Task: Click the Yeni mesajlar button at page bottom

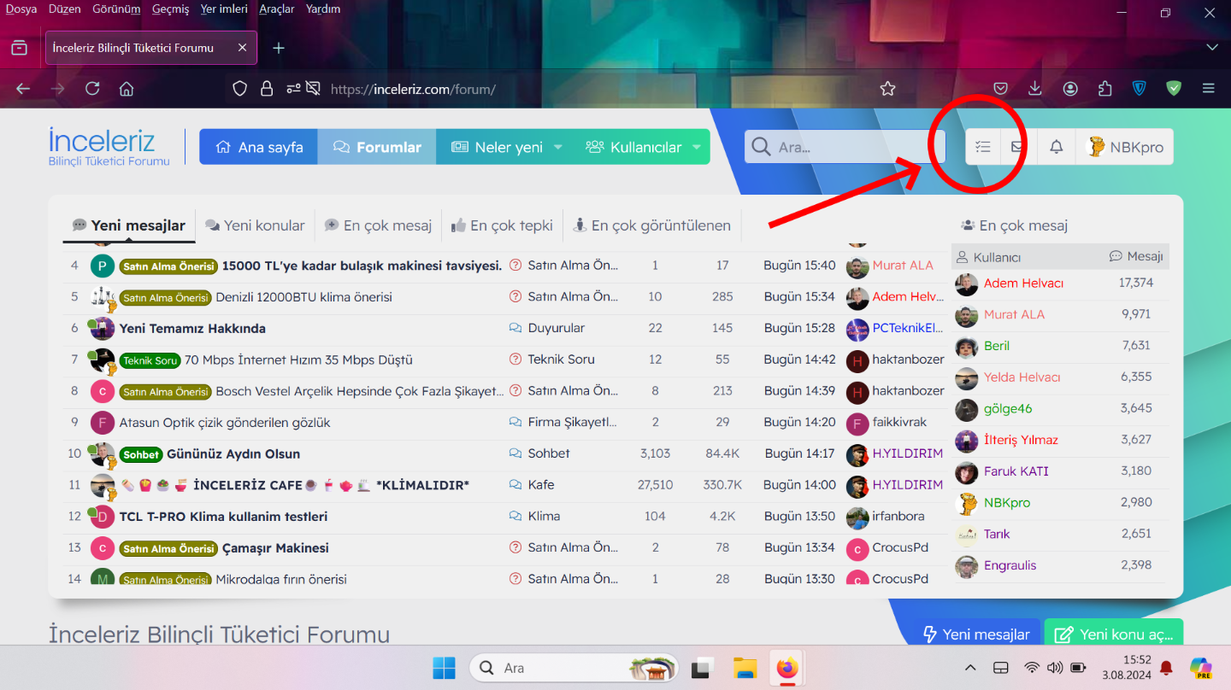Action: 976,634
